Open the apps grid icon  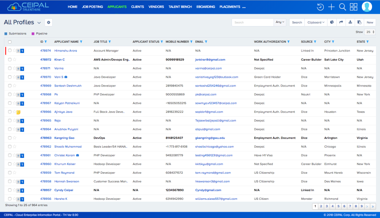[353, 7]
